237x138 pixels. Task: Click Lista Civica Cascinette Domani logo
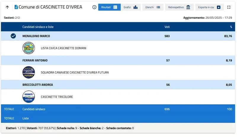coord(28,48)
